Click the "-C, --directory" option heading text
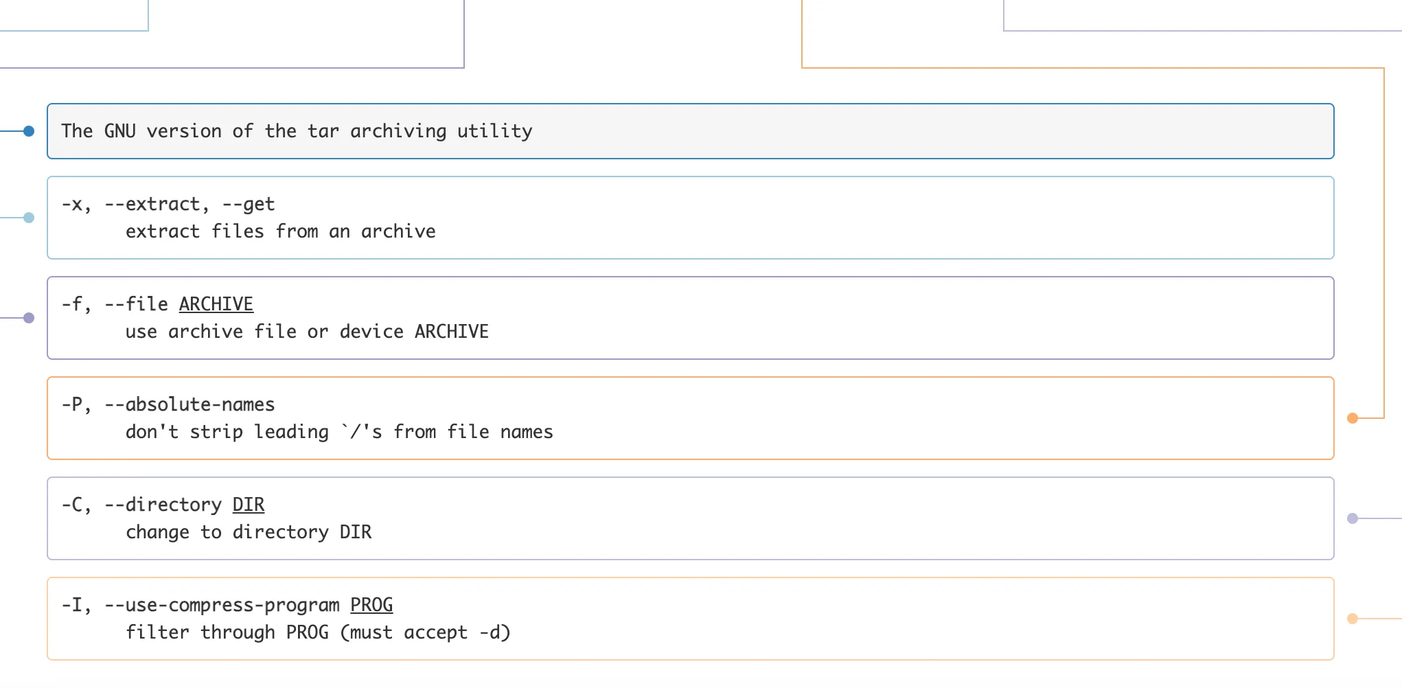 pos(141,505)
